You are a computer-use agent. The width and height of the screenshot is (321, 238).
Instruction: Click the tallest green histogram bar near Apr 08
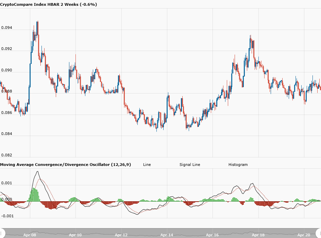click(x=34, y=194)
